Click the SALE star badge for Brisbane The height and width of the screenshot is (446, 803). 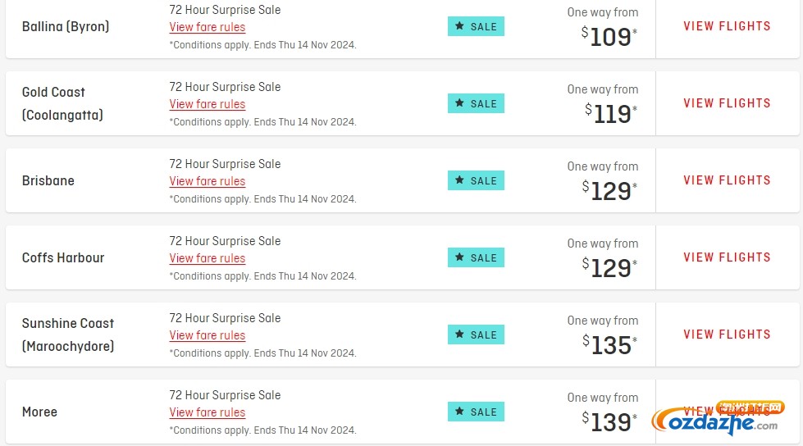476,180
